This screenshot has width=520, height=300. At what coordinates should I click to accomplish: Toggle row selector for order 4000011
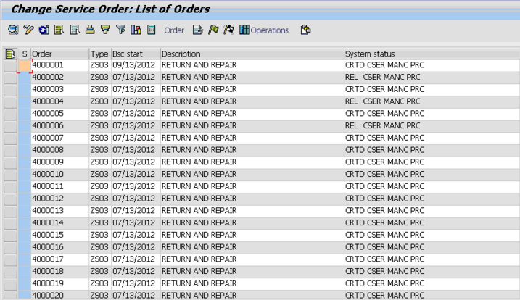(x=11, y=186)
